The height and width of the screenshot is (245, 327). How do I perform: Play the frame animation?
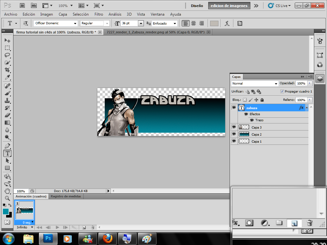pyautogui.click(x=57, y=227)
